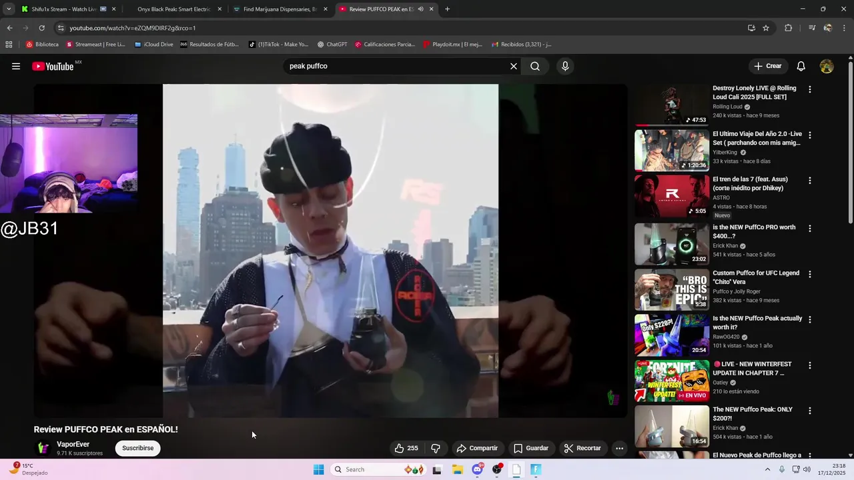Switch to Find Marijuana Dispensaries tab
This screenshot has height=480, width=854.
pyautogui.click(x=280, y=9)
